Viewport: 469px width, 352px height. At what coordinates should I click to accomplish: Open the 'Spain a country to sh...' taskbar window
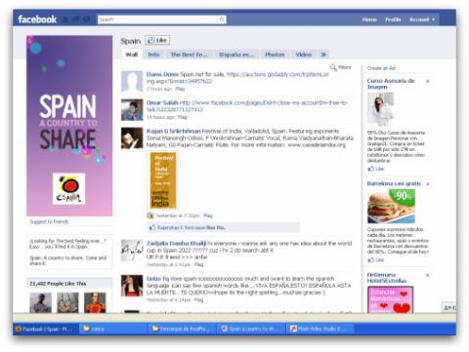251,329
